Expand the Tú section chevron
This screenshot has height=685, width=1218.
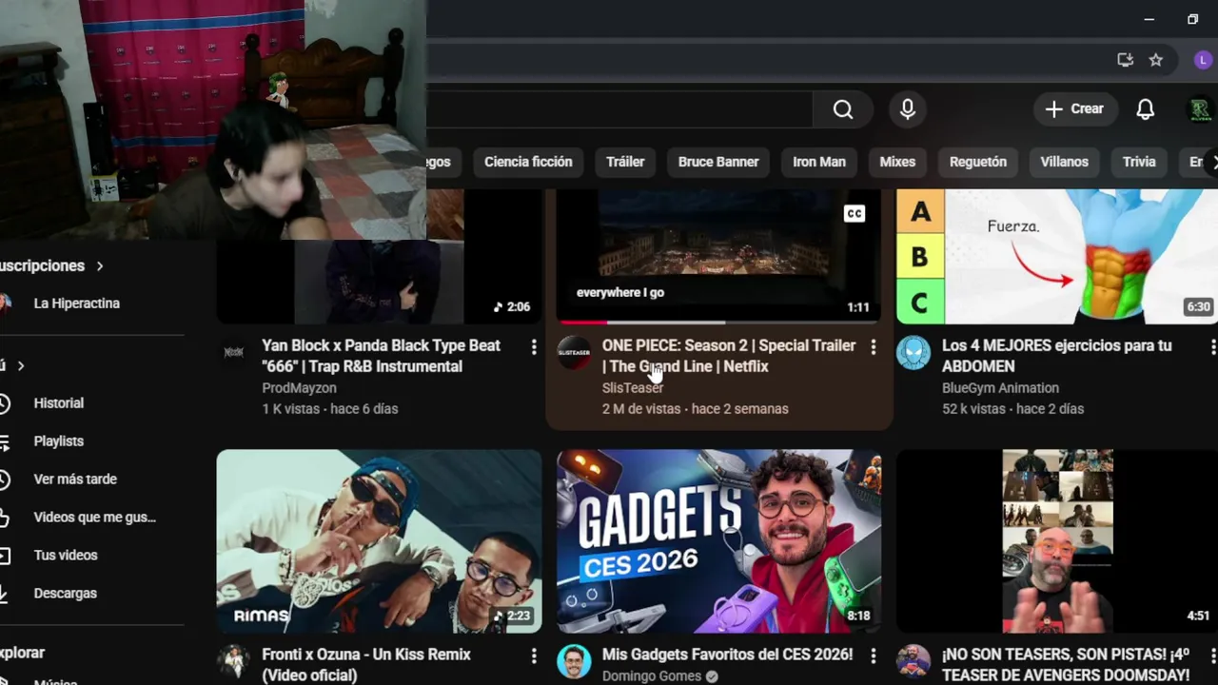[x=20, y=365]
